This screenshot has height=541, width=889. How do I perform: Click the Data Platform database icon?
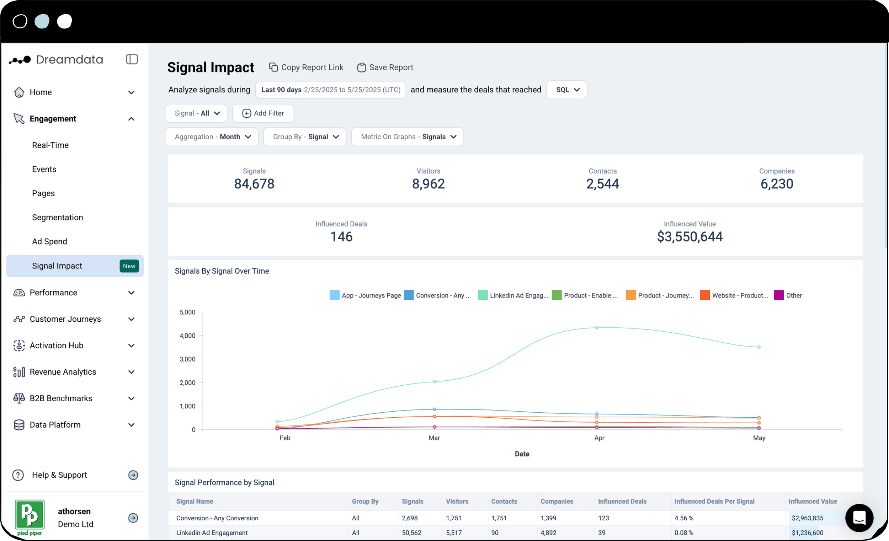[19, 425]
